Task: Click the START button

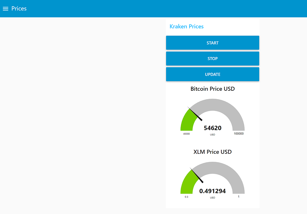Action: [x=213, y=43]
